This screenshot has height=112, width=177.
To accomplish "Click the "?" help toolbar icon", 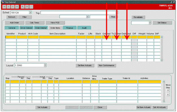I will [27, 7].
